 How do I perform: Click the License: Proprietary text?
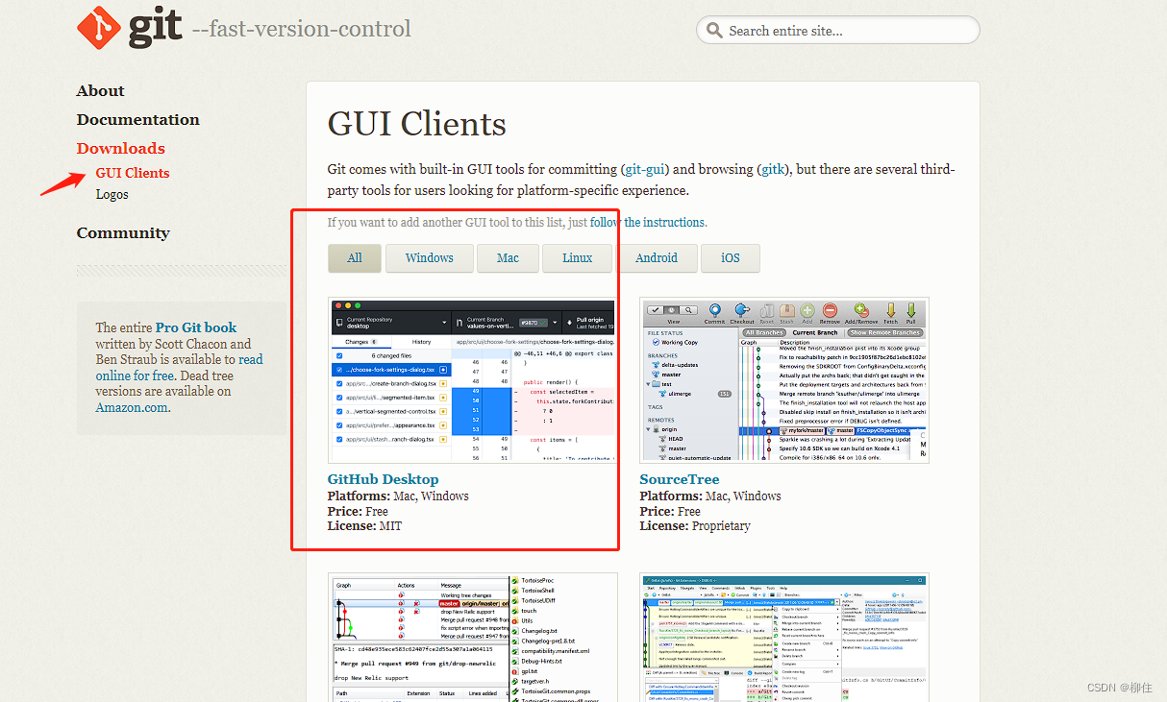[695, 525]
